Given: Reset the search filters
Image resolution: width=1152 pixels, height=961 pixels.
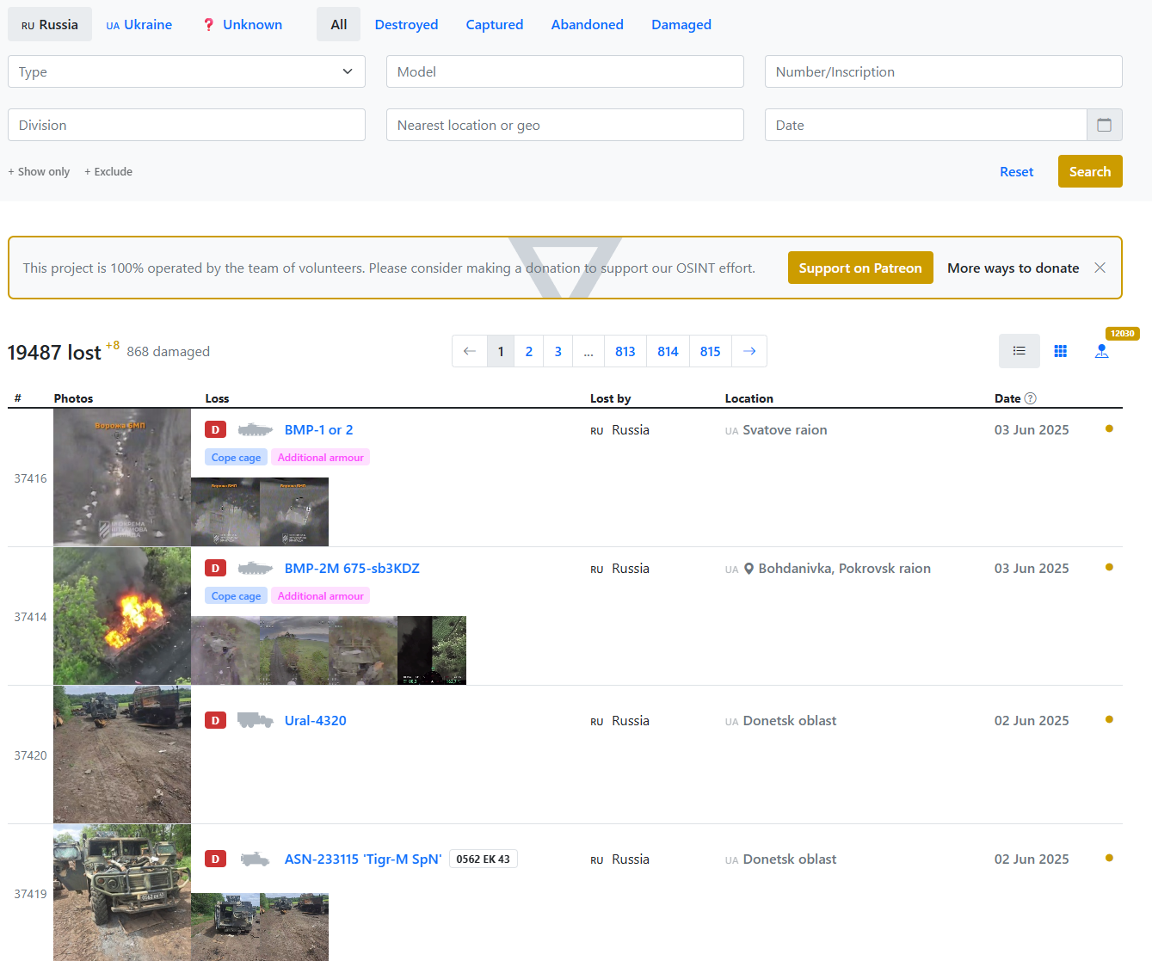Looking at the screenshot, I should [1016, 171].
